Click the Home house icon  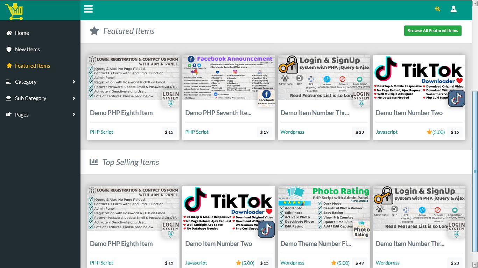[9, 33]
